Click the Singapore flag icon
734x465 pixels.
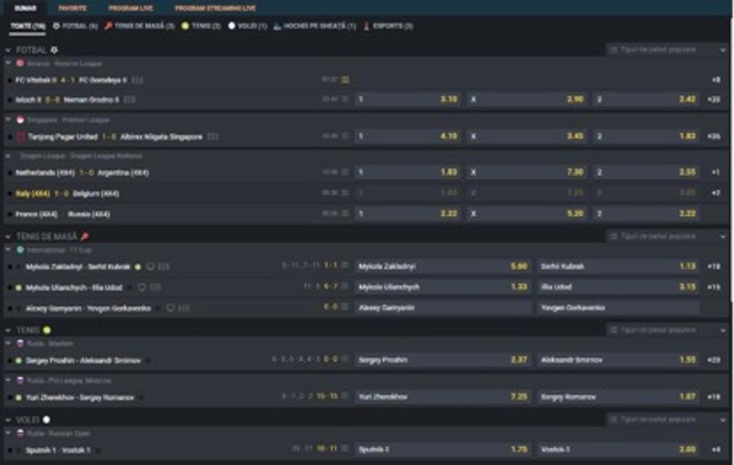(20, 120)
